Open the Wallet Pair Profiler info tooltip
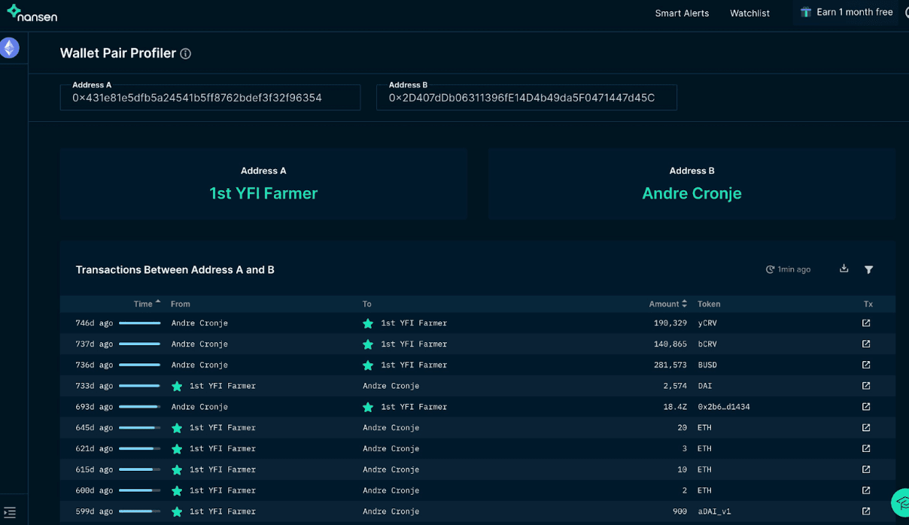Screen dimensions: 909x525 click(x=186, y=54)
